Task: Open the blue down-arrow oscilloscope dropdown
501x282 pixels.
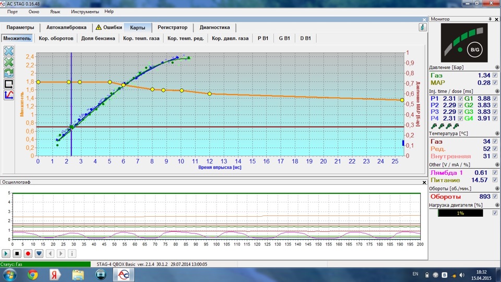Action: [39, 254]
